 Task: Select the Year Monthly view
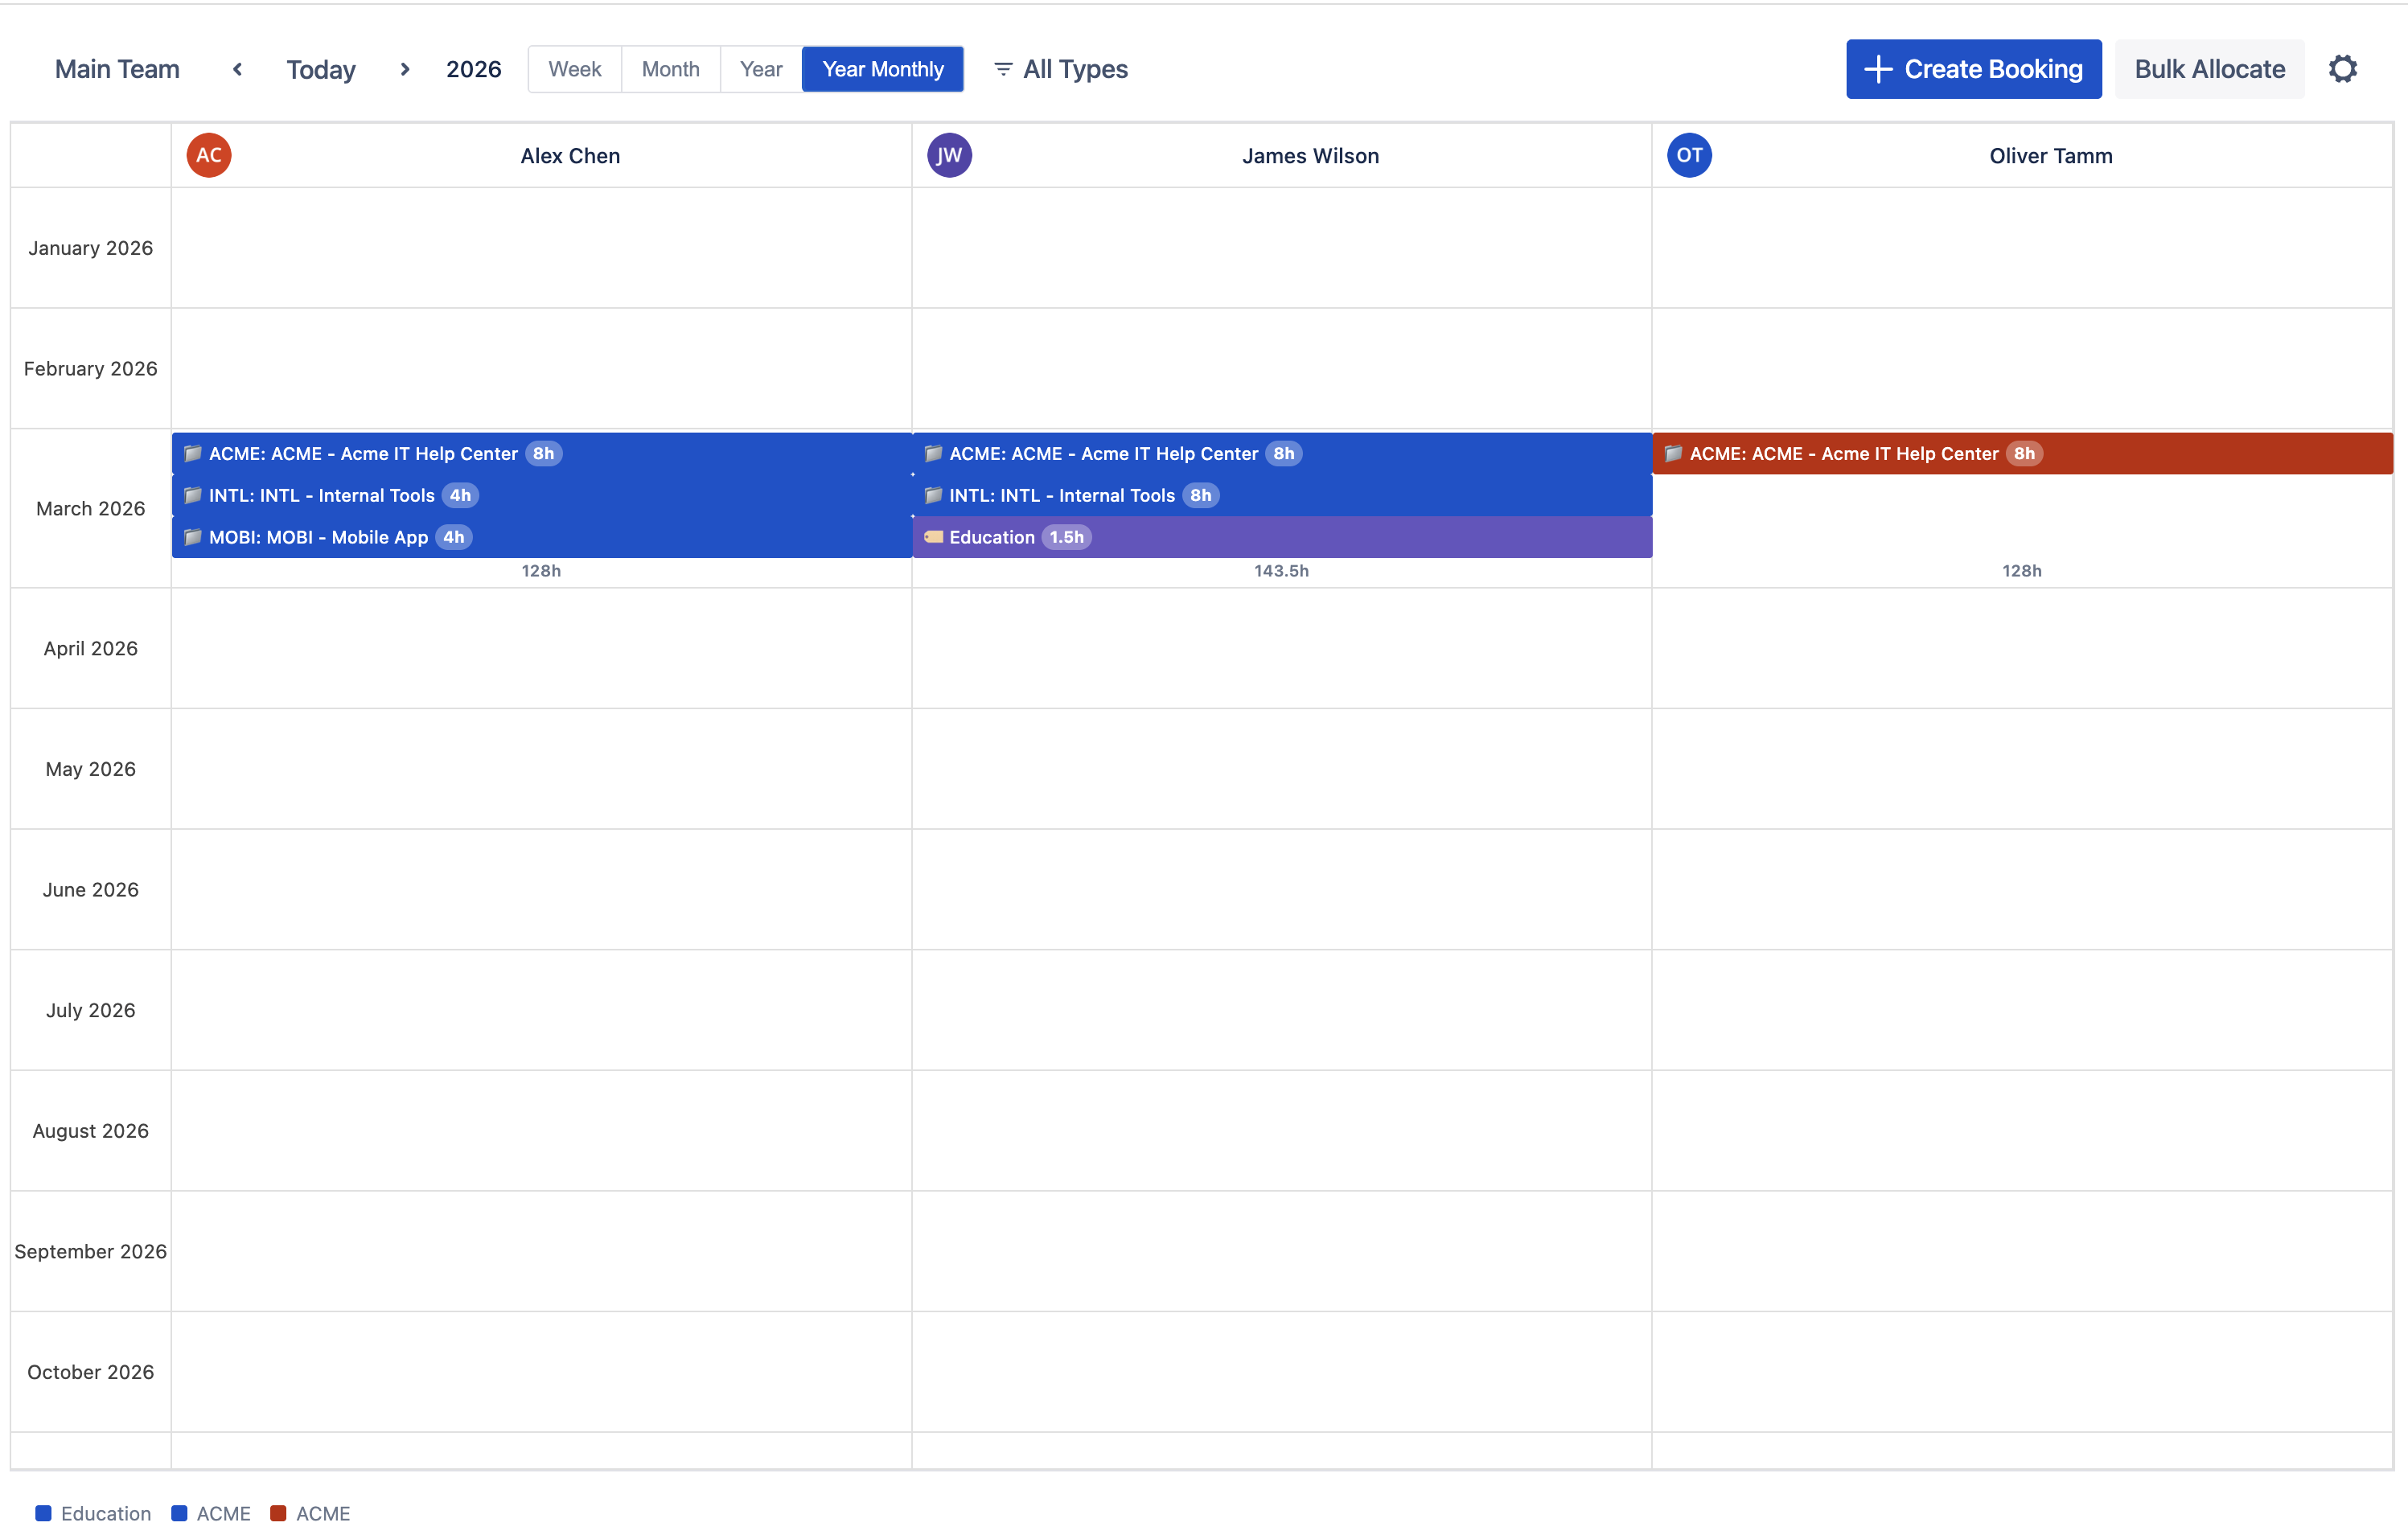point(882,69)
